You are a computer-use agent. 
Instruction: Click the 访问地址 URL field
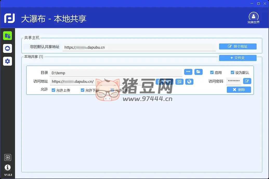pos(103,82)
